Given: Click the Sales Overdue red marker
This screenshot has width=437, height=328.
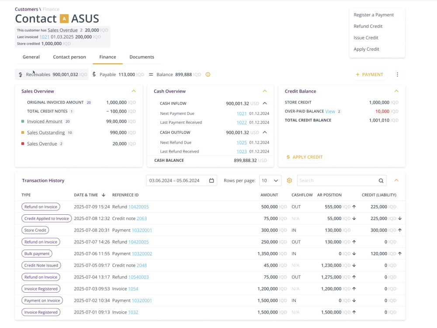Looking at the screenshot, I should point(23,143).
